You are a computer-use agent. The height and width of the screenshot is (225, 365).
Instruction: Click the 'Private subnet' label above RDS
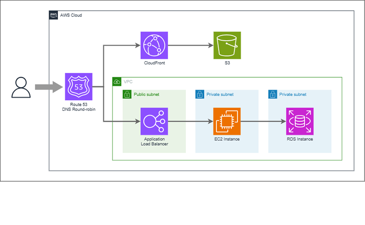coord(293,94)
